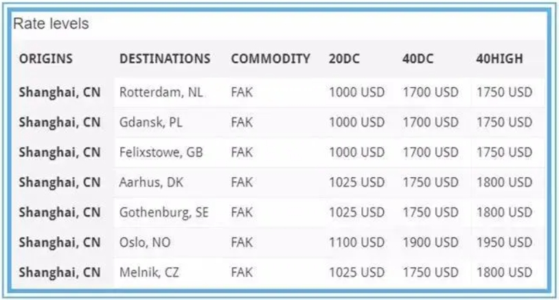Screen dimensions: 559x300
Task: Click Shanghai, CN origin in Rotterdam row
Action: [60, 92]
